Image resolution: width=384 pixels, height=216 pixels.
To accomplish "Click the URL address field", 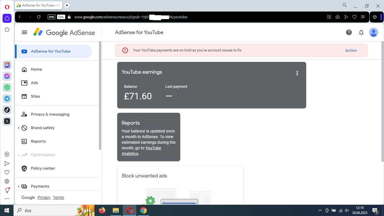I will pyautogui.click(x=197, y=17).
